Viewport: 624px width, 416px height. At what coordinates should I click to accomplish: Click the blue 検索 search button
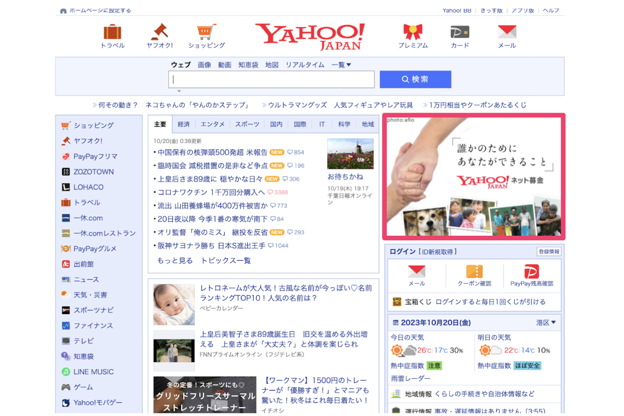415,79
